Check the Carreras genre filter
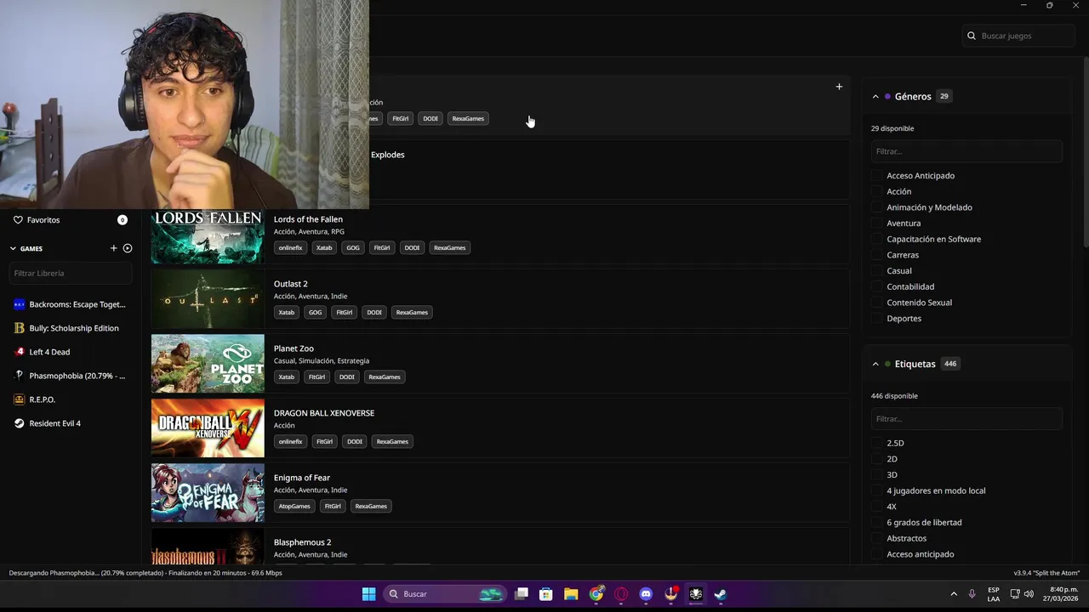Viewport: 1089px width, 612px height. 876,255
